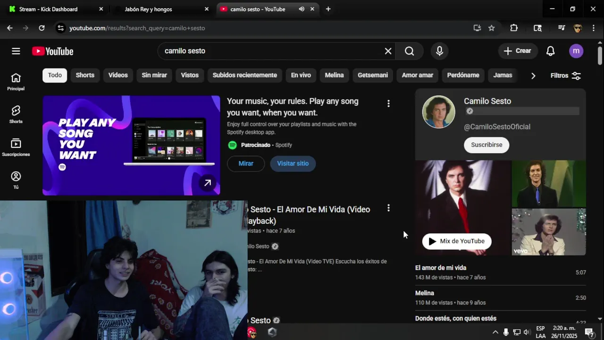The height and width of the screenshot is (340, 604).
Task: Open the browser extensions puzzle icon
Action: pos(514,28)
